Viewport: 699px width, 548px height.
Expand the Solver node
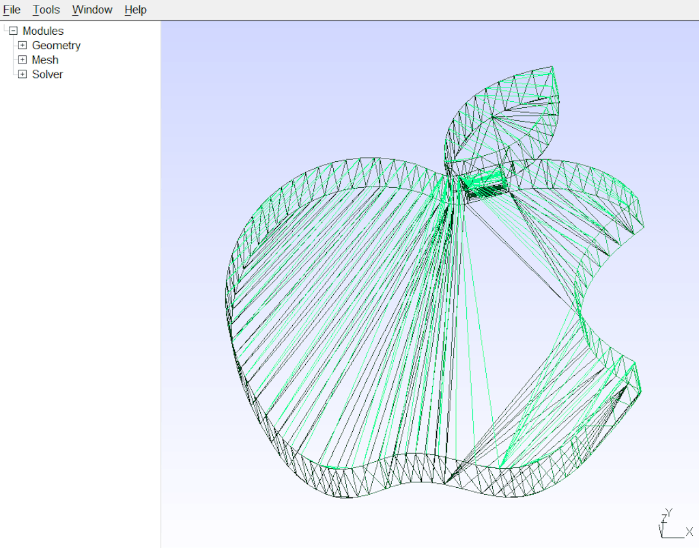[23, 74]
